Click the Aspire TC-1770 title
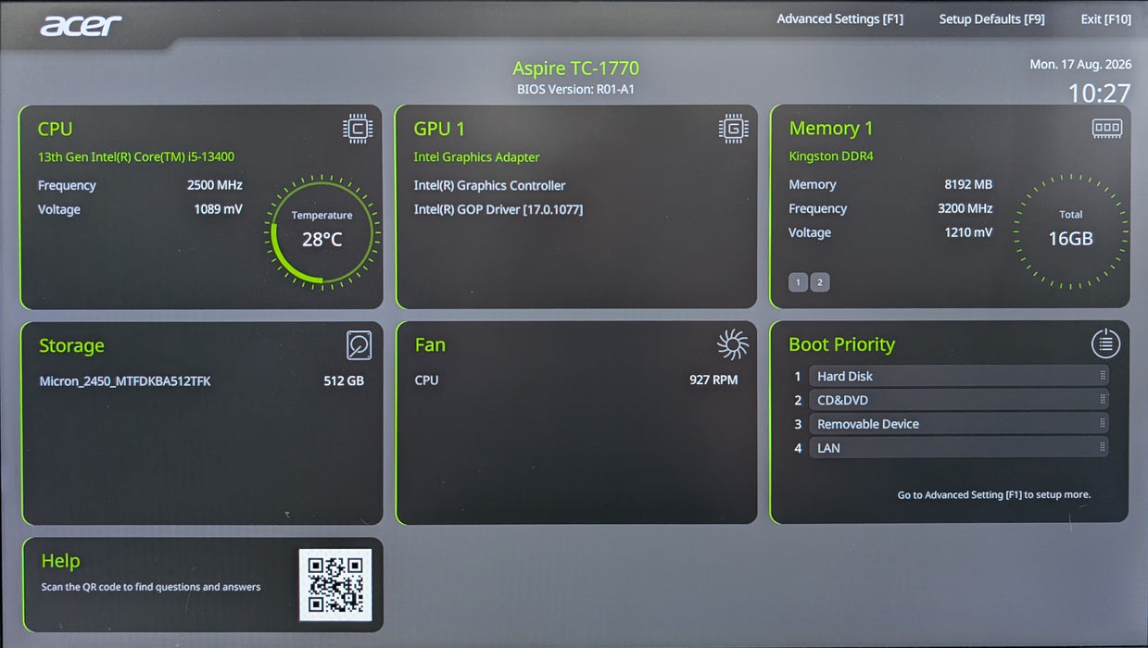 [x=575, y=68]
